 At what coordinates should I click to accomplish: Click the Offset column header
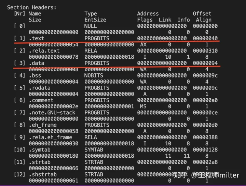point(202,14)
